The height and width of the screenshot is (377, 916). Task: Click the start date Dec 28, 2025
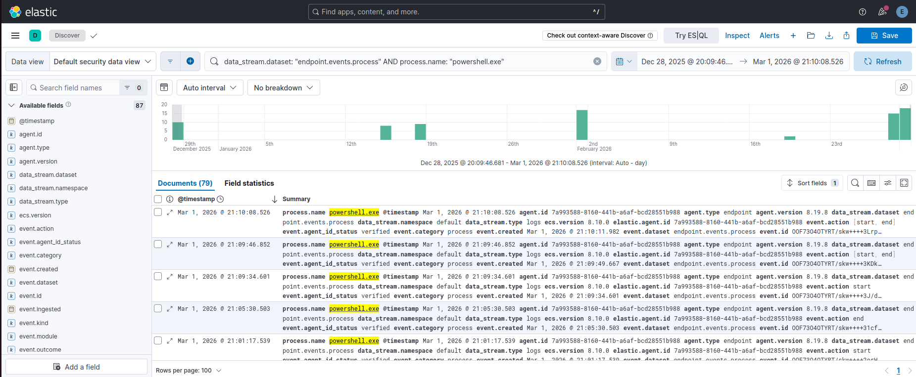tap(687, 61)
